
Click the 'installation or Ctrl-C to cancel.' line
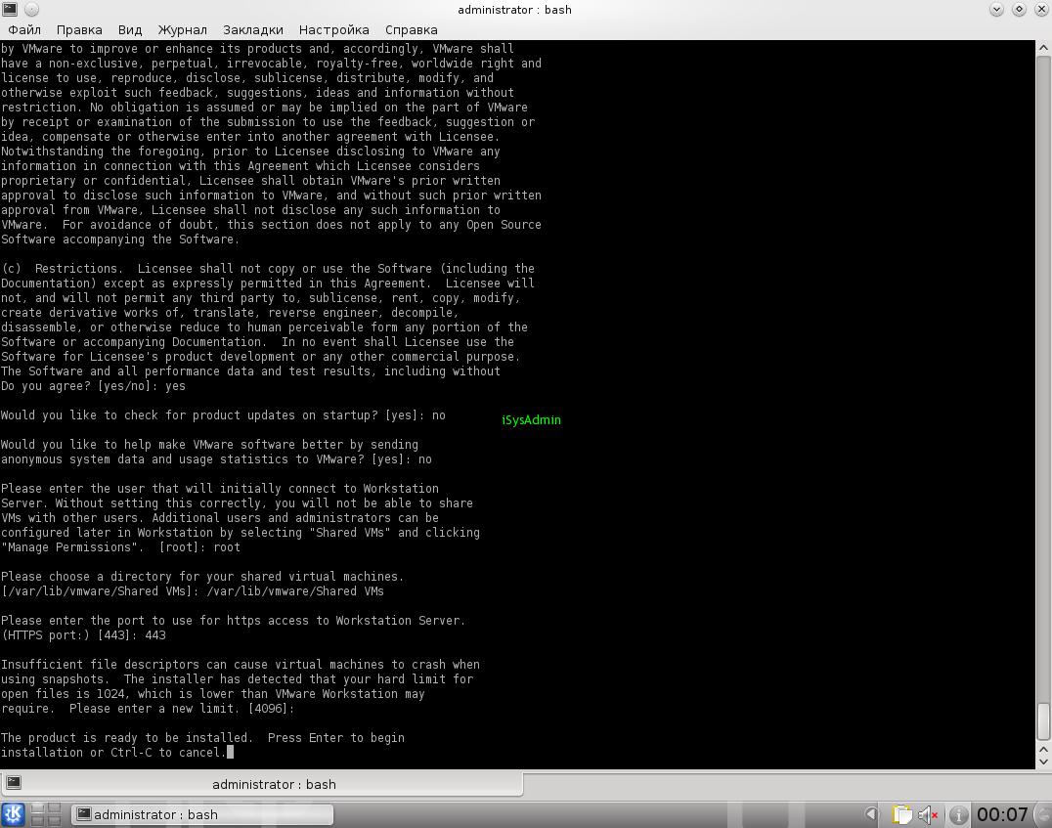114,752
